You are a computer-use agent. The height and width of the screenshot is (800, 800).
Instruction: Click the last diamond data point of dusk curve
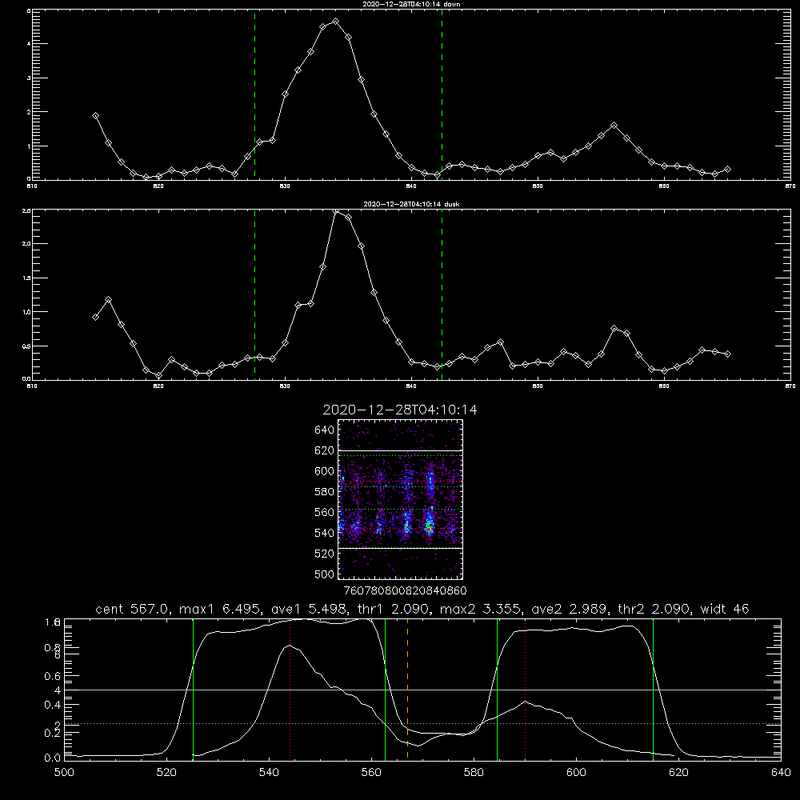727,354
